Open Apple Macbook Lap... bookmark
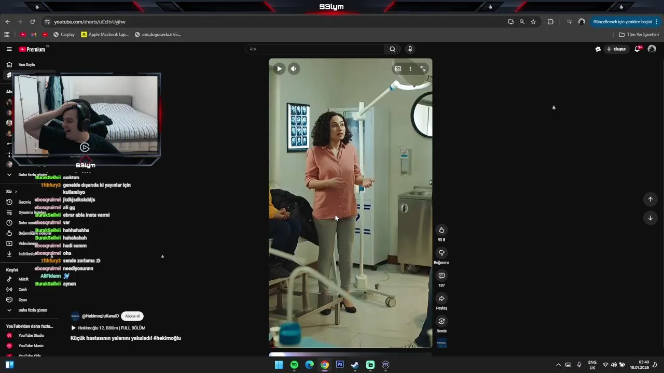Image resolution: width=664 pixels, height=373 pixels. [x=105, y=35]
